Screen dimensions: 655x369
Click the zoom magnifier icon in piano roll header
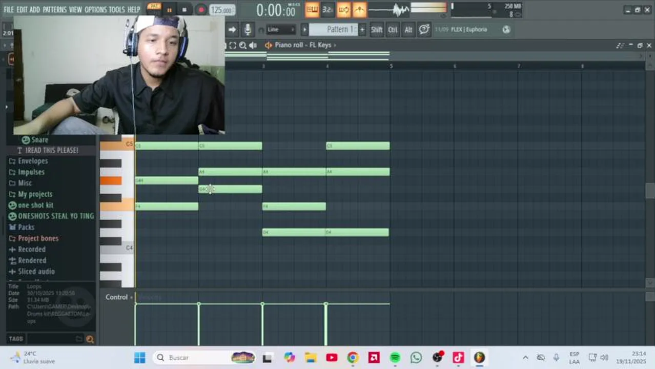tap(243, 45)
